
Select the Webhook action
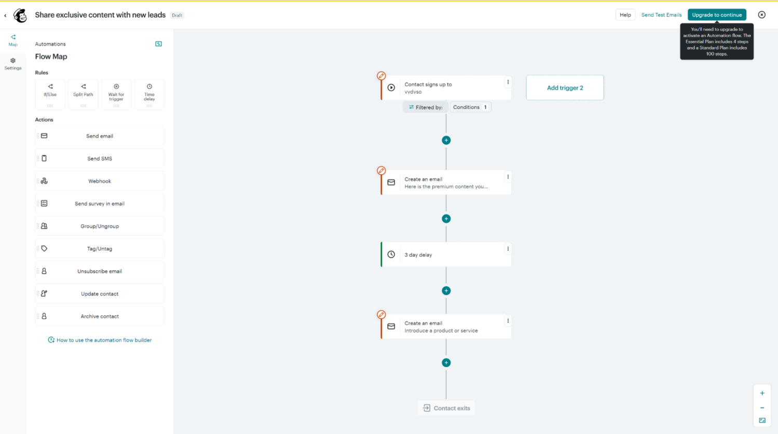[99, 180]
